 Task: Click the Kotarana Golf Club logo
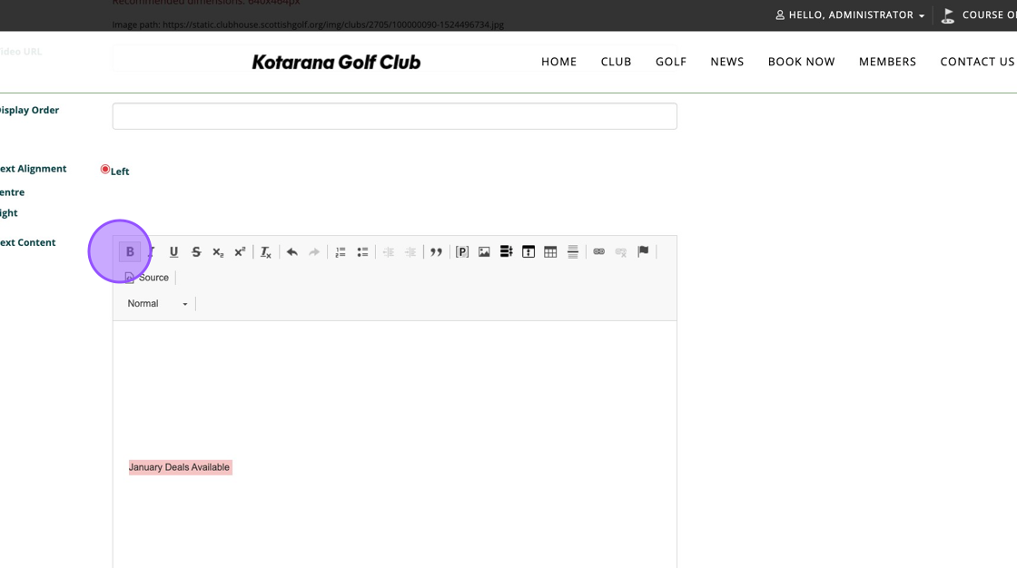click(x=336, y=63)
